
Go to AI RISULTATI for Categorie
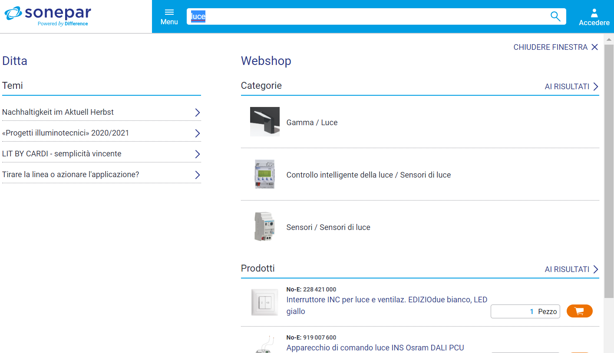[x=572, y=87]
